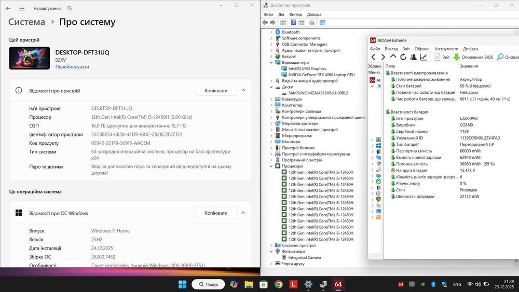This screenshot has height=292, width=519.
Task: Click the back arrow in Settings
Action: tap(8, 8)
